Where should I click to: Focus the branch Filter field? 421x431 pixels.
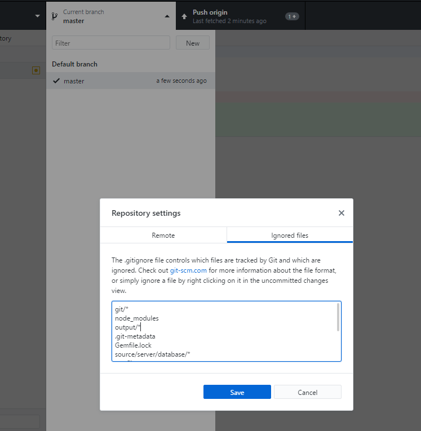tap(111, 43)
